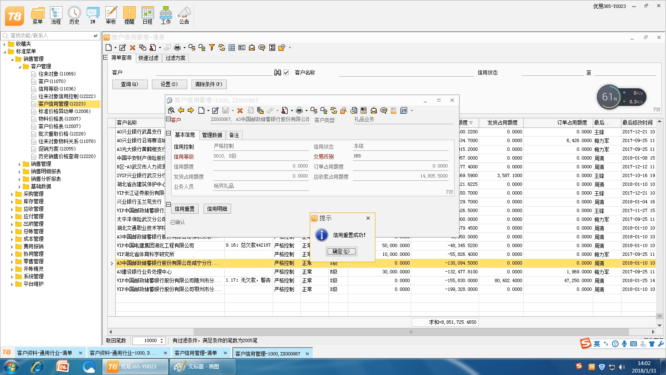Viewport: 666px width, 375px height.
Task: Click the 公告 megaphone icon
Action: 184,15
